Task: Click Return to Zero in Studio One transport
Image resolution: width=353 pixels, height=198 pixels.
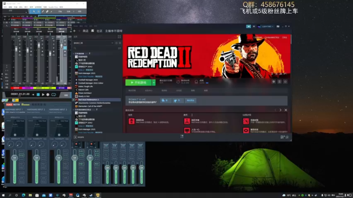Action: pos(33,95)
